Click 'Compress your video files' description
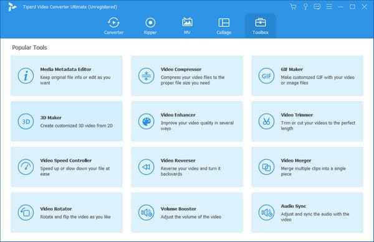The height and width of the screenshot is (242, 374). (x=193, y=80)
